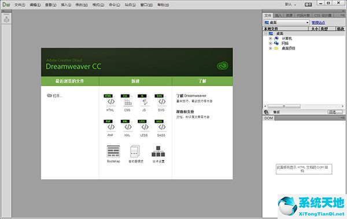Open the 帮助(H) menu

[163, 5]
